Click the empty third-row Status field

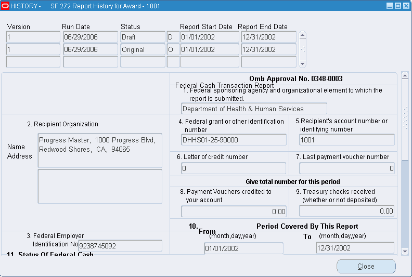coord(143,62)
